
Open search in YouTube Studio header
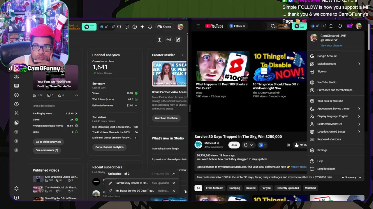(x=119, y=27)
